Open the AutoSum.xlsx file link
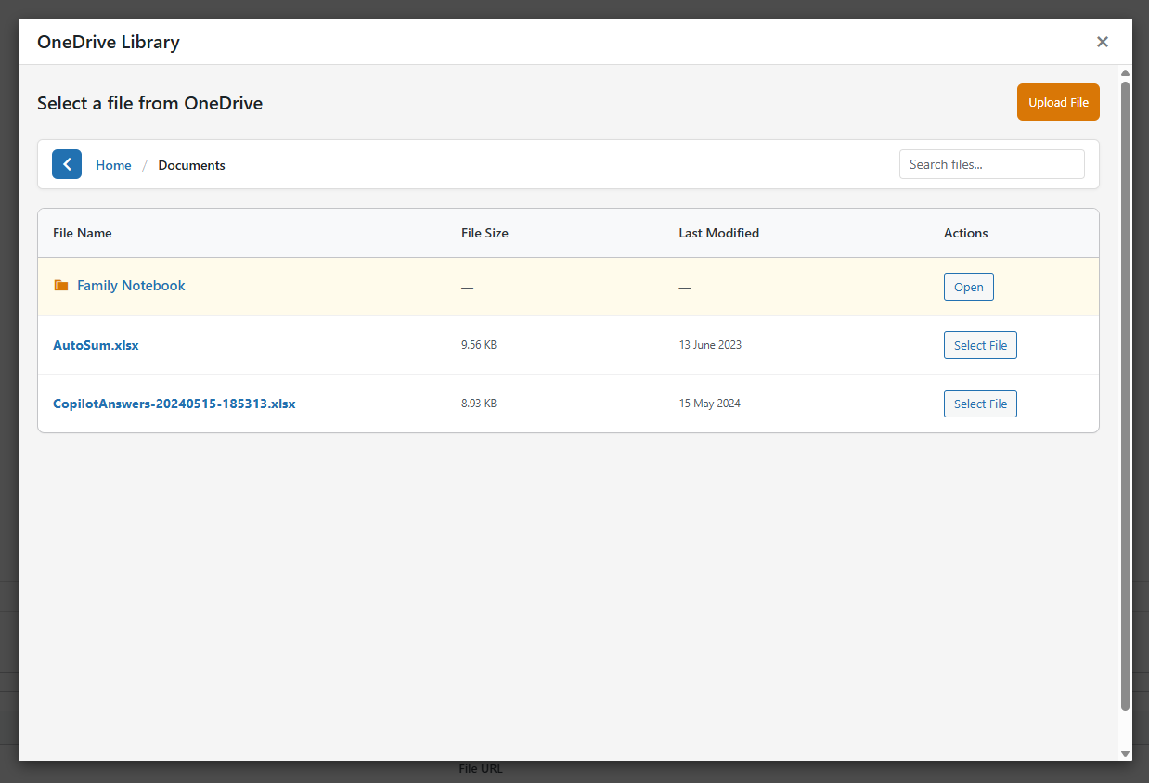Image resolution: width=1149 pixels, height=783 pixels. click(x=96, y=344)
